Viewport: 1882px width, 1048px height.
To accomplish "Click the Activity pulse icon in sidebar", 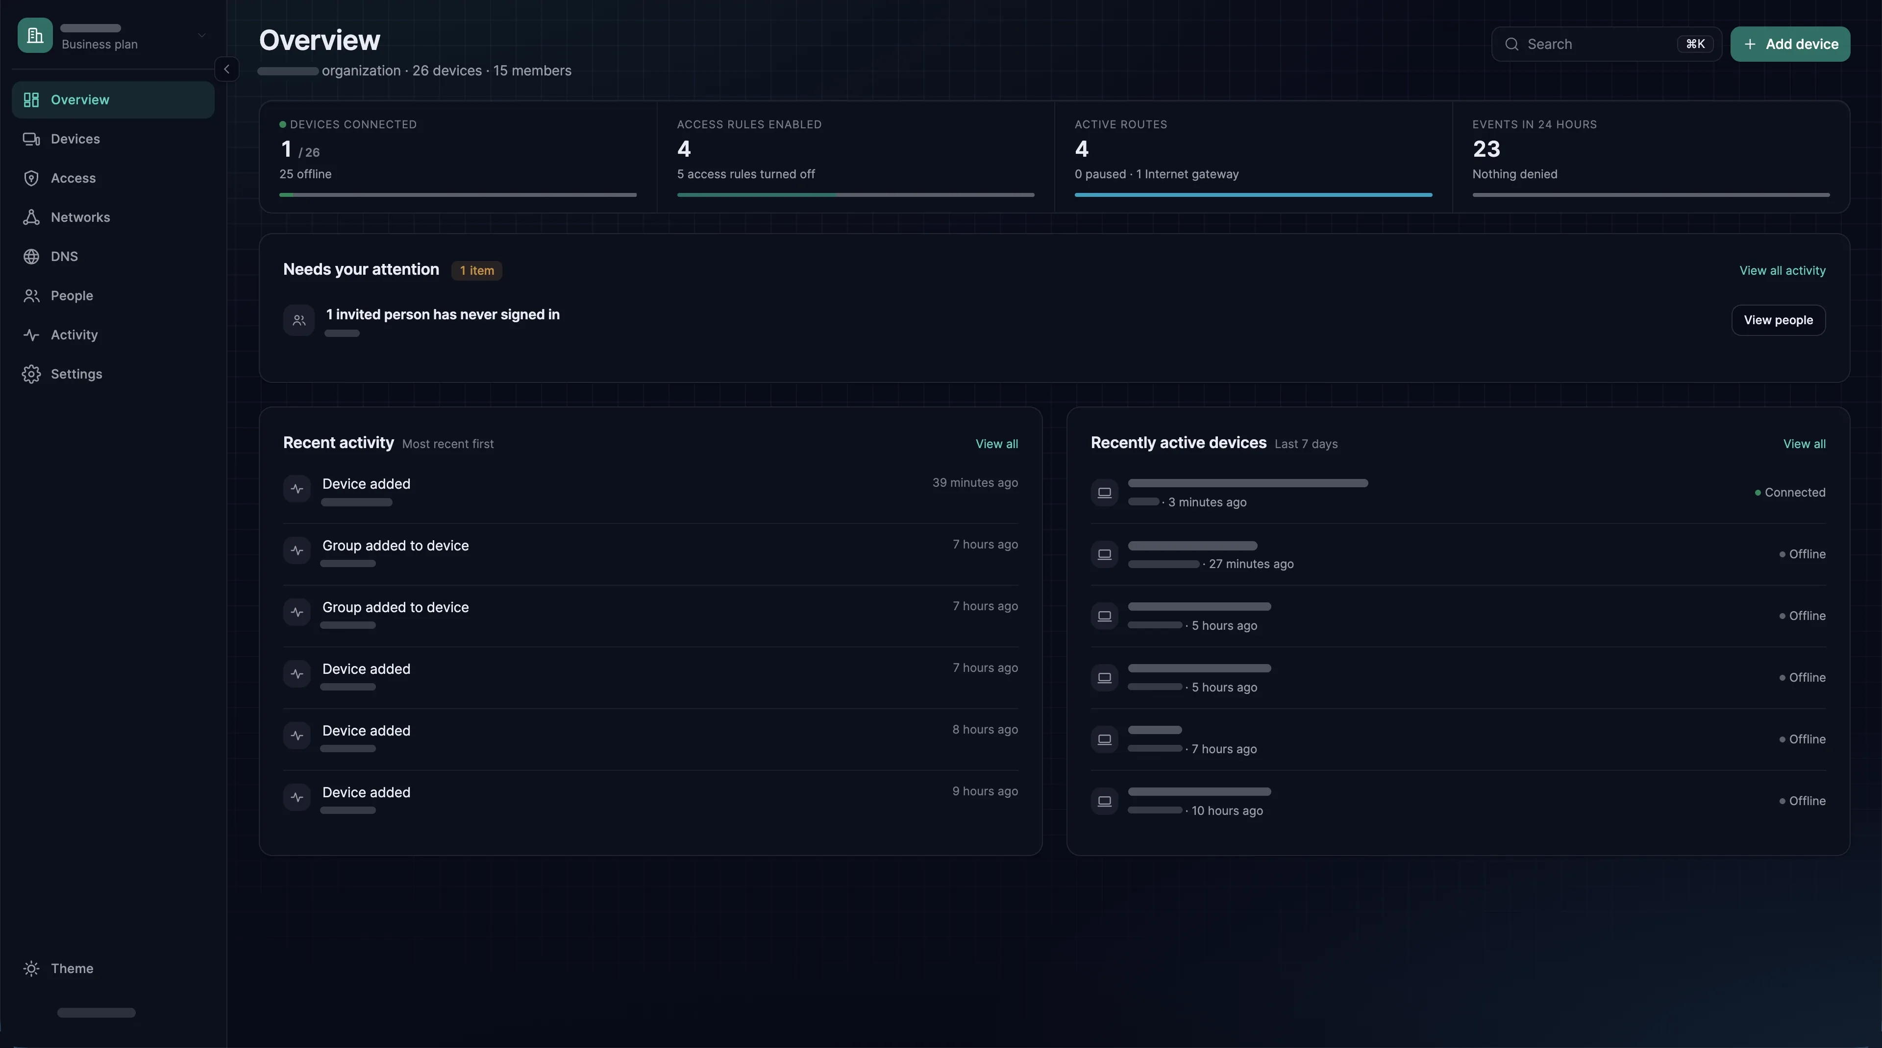I will point(31,335).
